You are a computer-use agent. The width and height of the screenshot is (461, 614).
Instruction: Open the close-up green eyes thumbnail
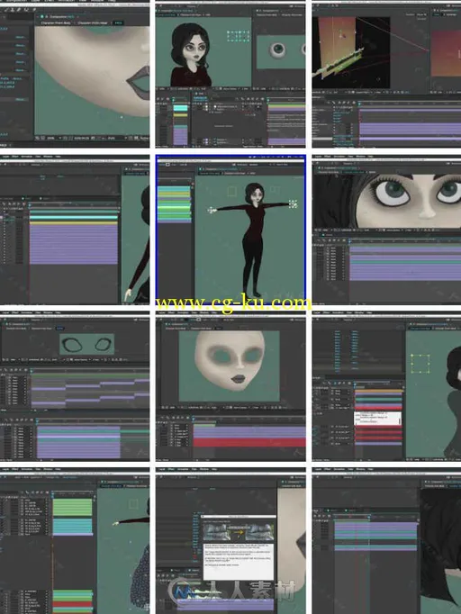coord(386,230)
